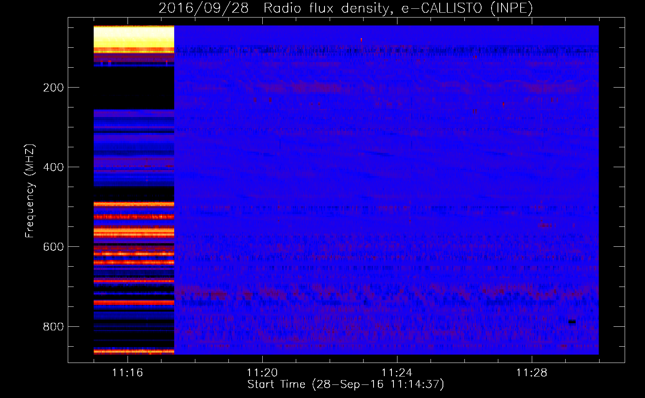This screenshot has height=398, width=645.
Task: Click the '800' frequency tick label
Action: coord(53,327)
